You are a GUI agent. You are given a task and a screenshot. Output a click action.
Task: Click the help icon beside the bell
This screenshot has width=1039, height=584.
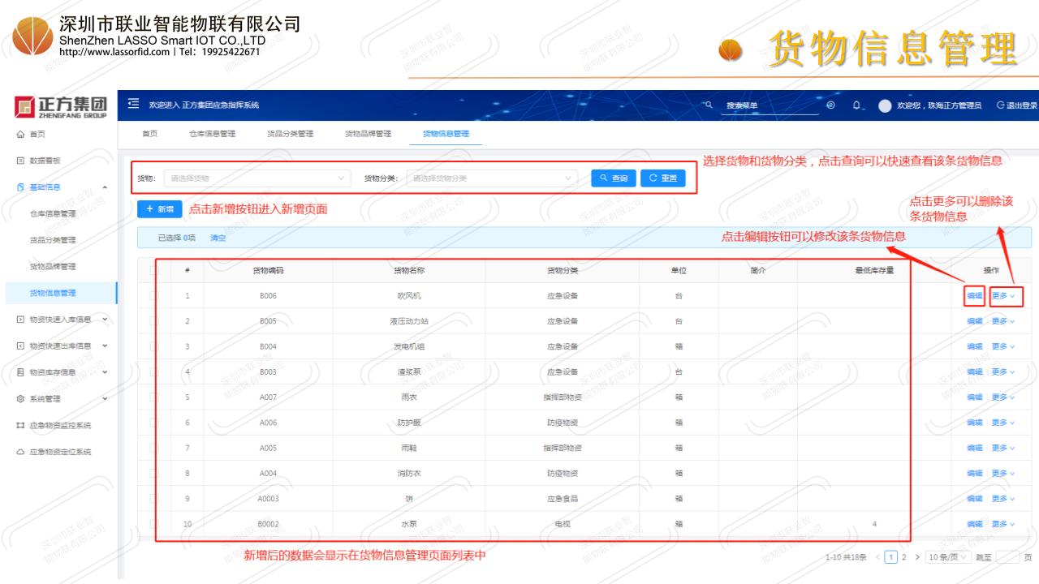[830, 105]
